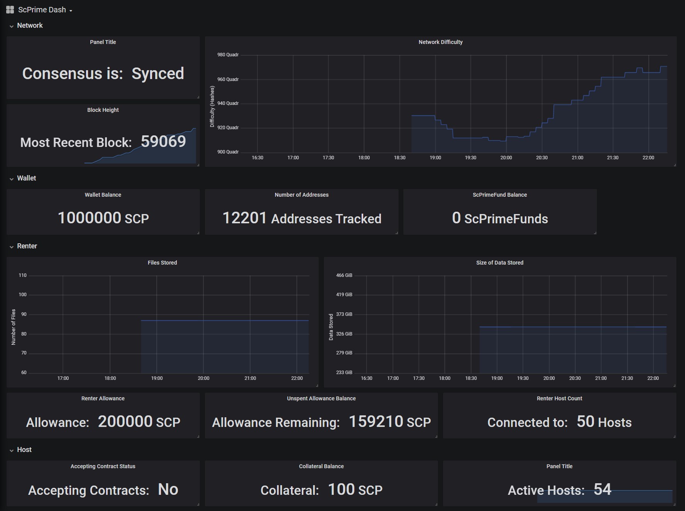
Task: Click the Collateral Balance panel resize handle
Action: pyautogui.click(x=436, y=504)
